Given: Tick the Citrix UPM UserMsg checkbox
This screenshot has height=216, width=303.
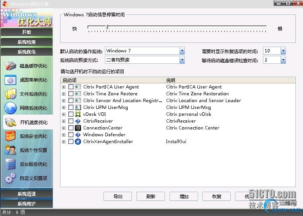Looking at the screenshot, I should pyautogui.click(x=71, y=107).
